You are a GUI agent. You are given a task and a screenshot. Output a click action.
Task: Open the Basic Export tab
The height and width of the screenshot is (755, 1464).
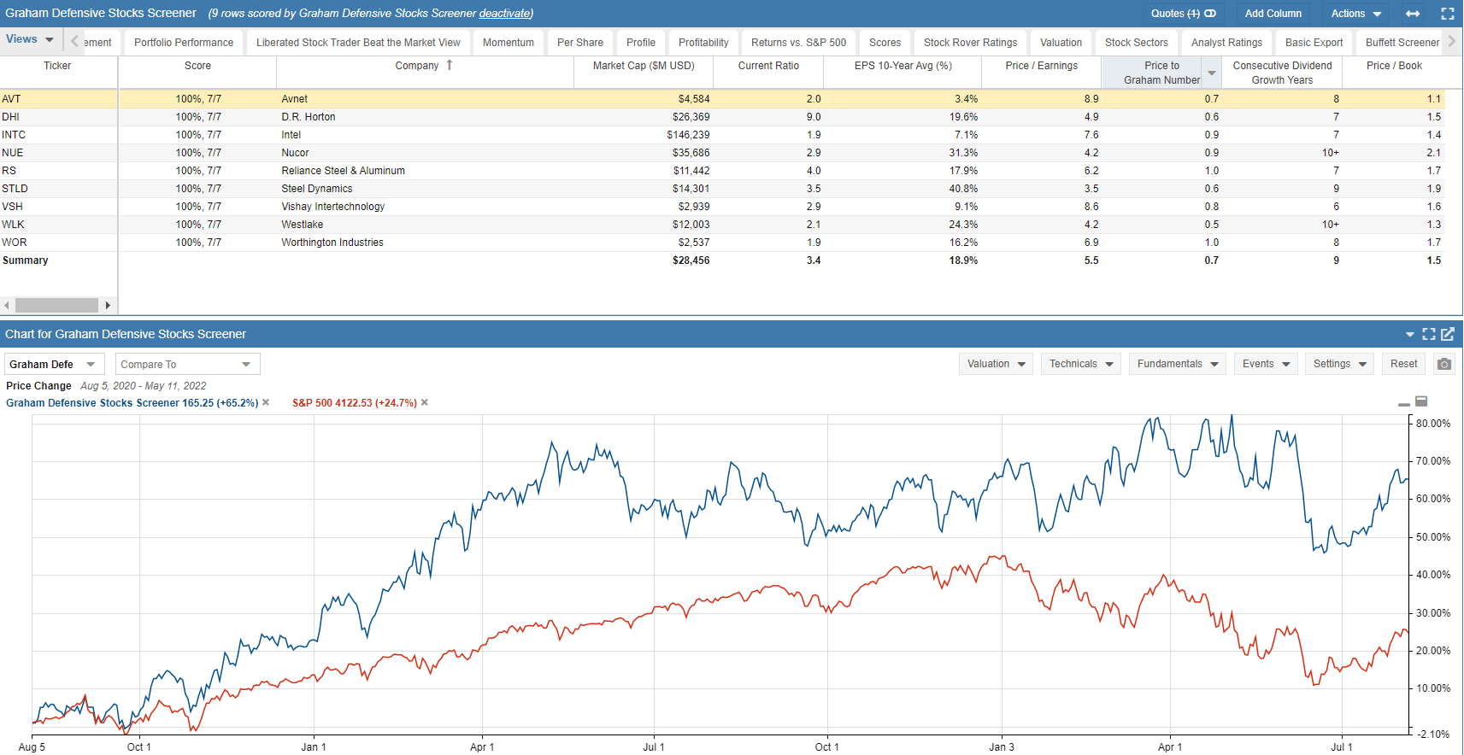point(1314,43)
